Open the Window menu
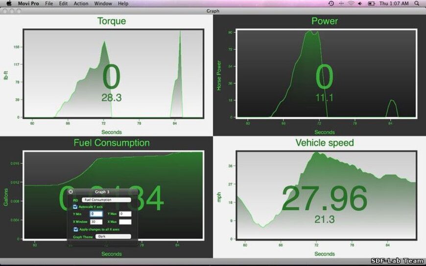 pos(103,3)
